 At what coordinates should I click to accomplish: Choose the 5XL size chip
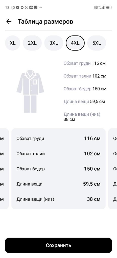pyautogui.click(x=97, y=43)
